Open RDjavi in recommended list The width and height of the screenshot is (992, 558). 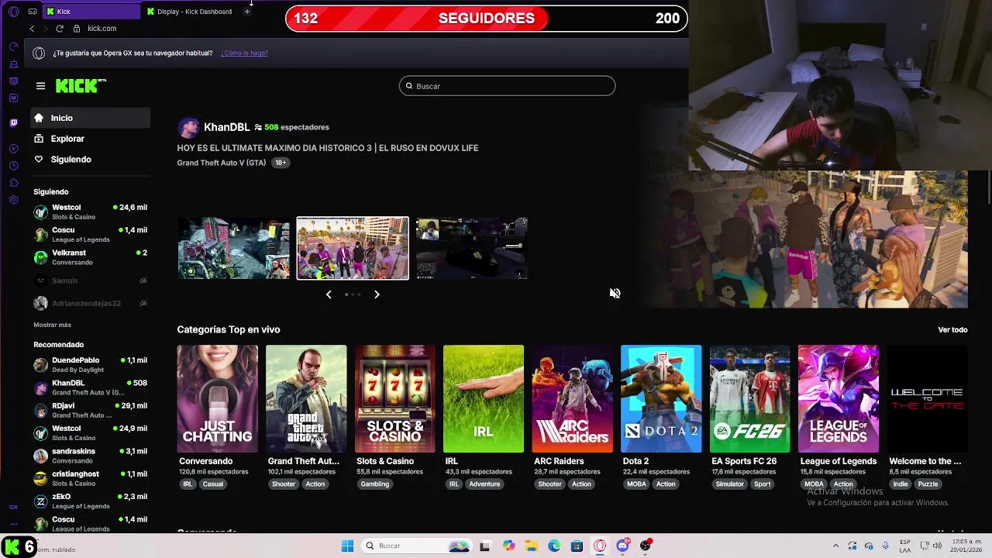(90, 410)
